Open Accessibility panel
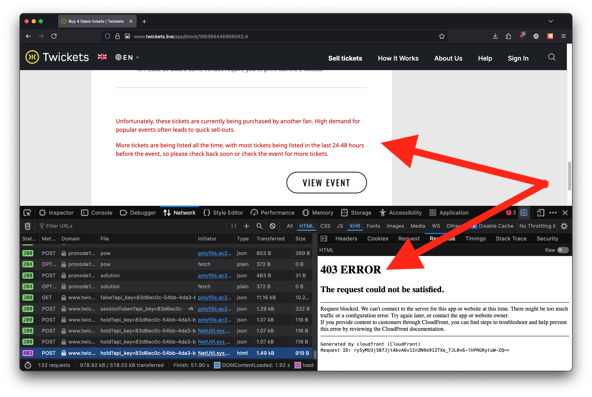The image size is (592, 397). click(400, 213)
